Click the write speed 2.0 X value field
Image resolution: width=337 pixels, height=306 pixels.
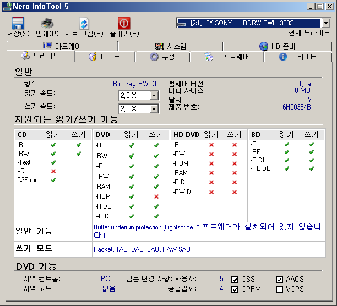pyautogui.click(x=134, y=109)
